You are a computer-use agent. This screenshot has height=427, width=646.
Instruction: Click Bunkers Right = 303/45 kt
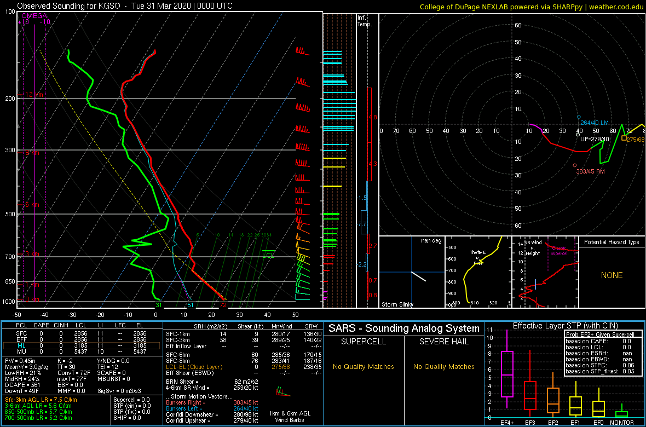(212, 403)
